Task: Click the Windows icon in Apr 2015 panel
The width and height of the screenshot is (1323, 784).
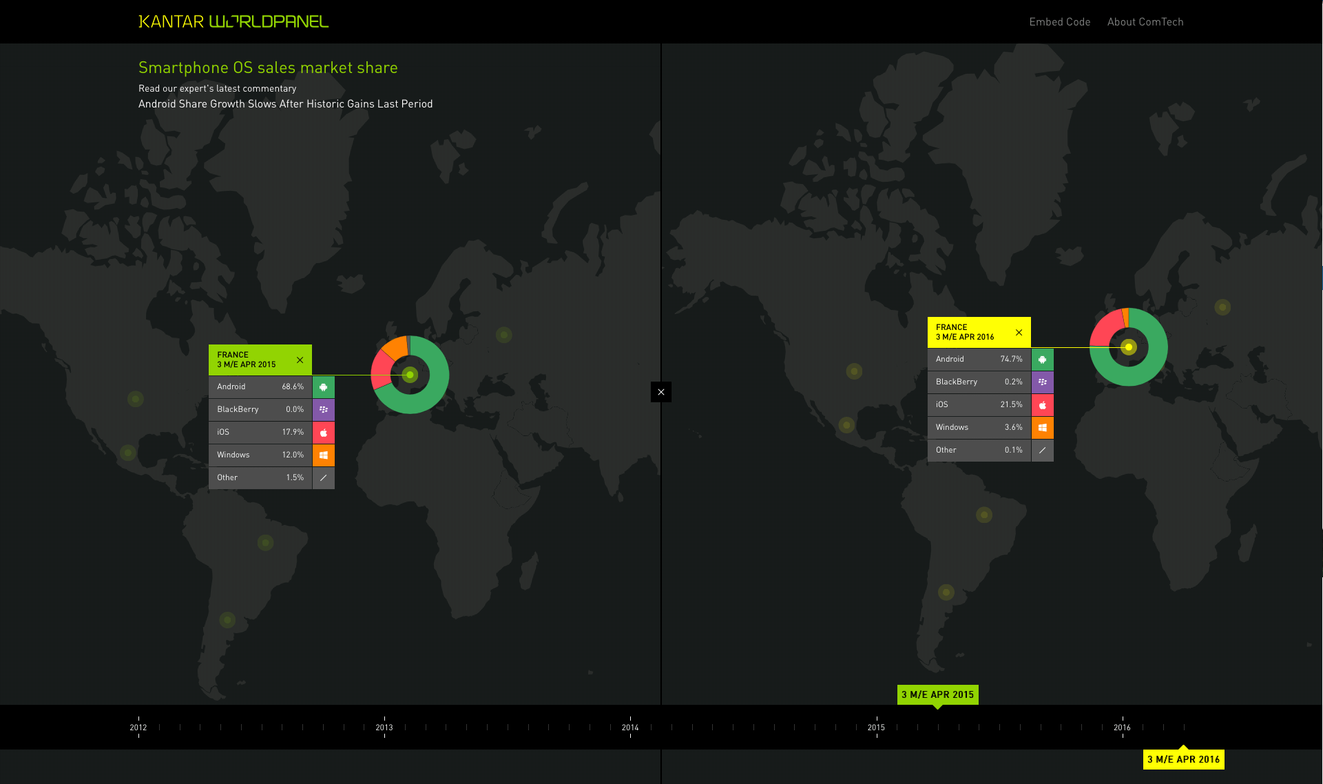Action: coord(323,455)
